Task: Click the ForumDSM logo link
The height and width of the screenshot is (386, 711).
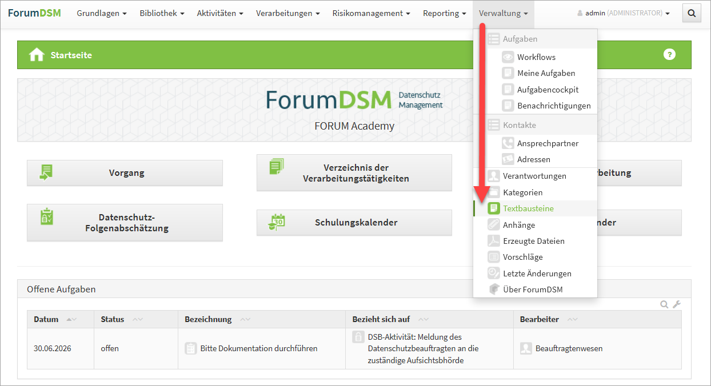Action: point(34,13)
